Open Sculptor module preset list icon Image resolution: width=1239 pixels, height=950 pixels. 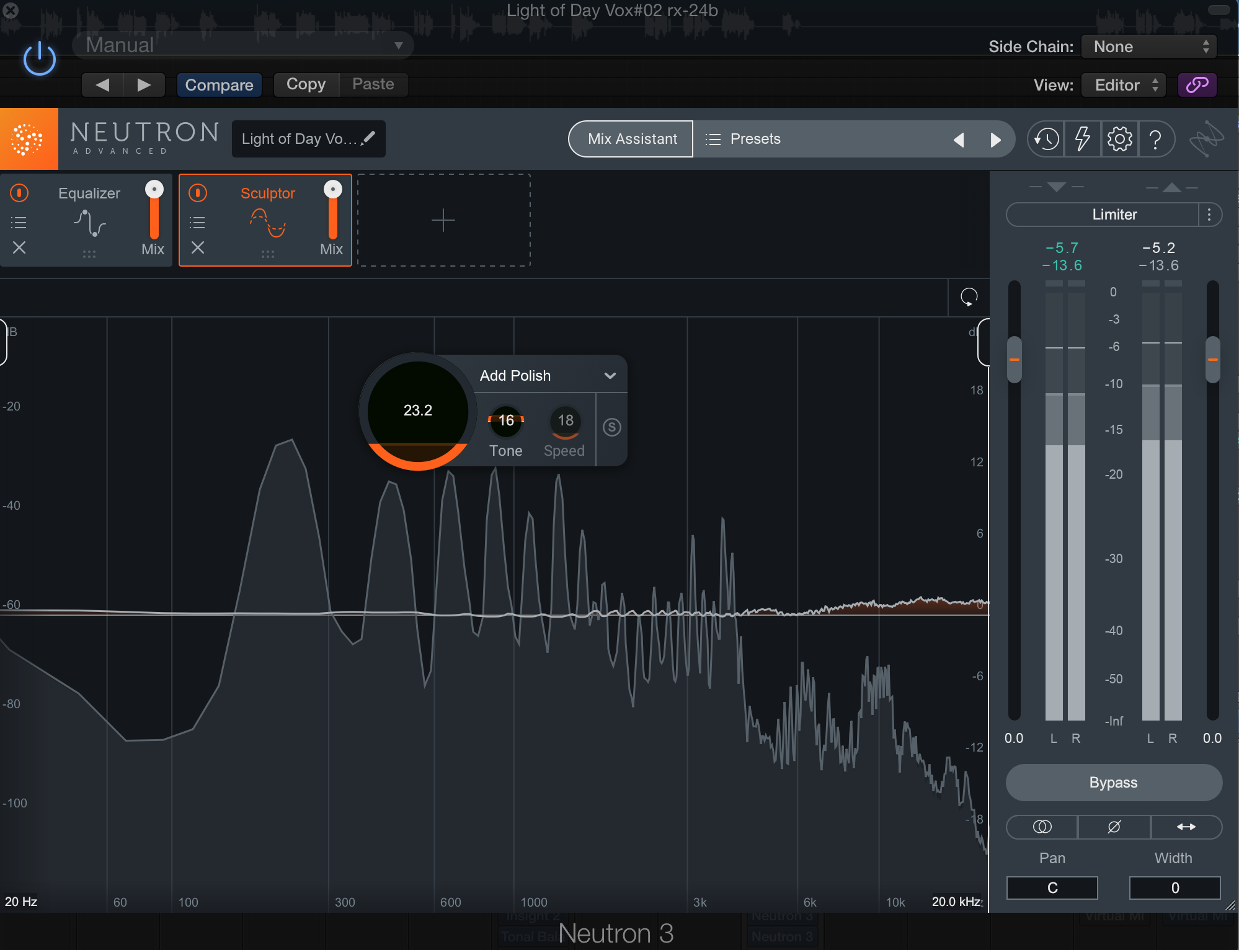(x=197, y=222)
